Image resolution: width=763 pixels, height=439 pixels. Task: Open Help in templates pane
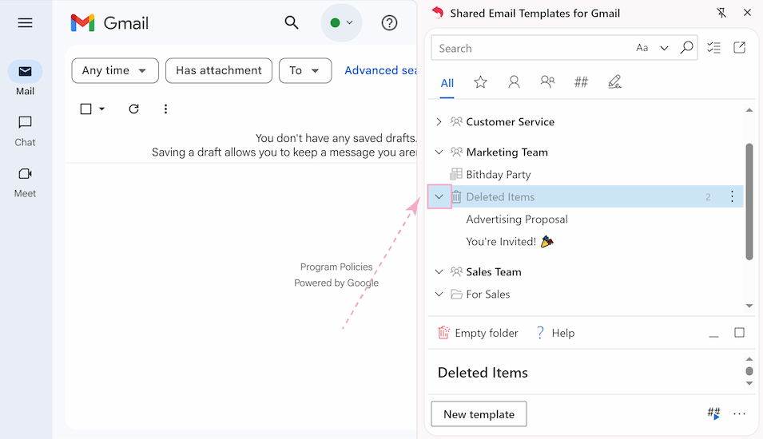[x=555, y=333]
